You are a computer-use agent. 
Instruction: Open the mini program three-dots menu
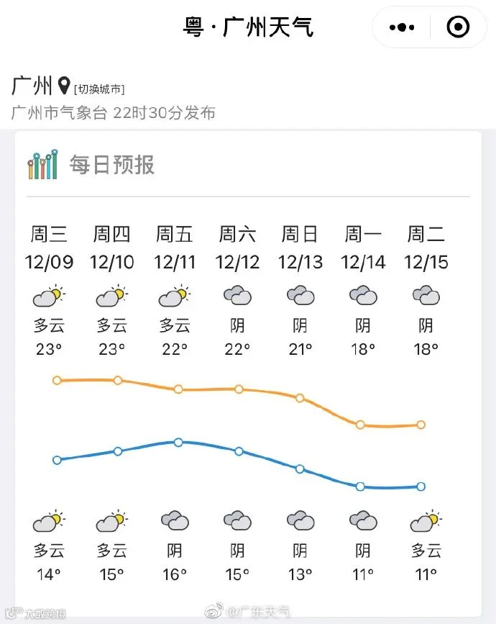click(x=402, y=27)
